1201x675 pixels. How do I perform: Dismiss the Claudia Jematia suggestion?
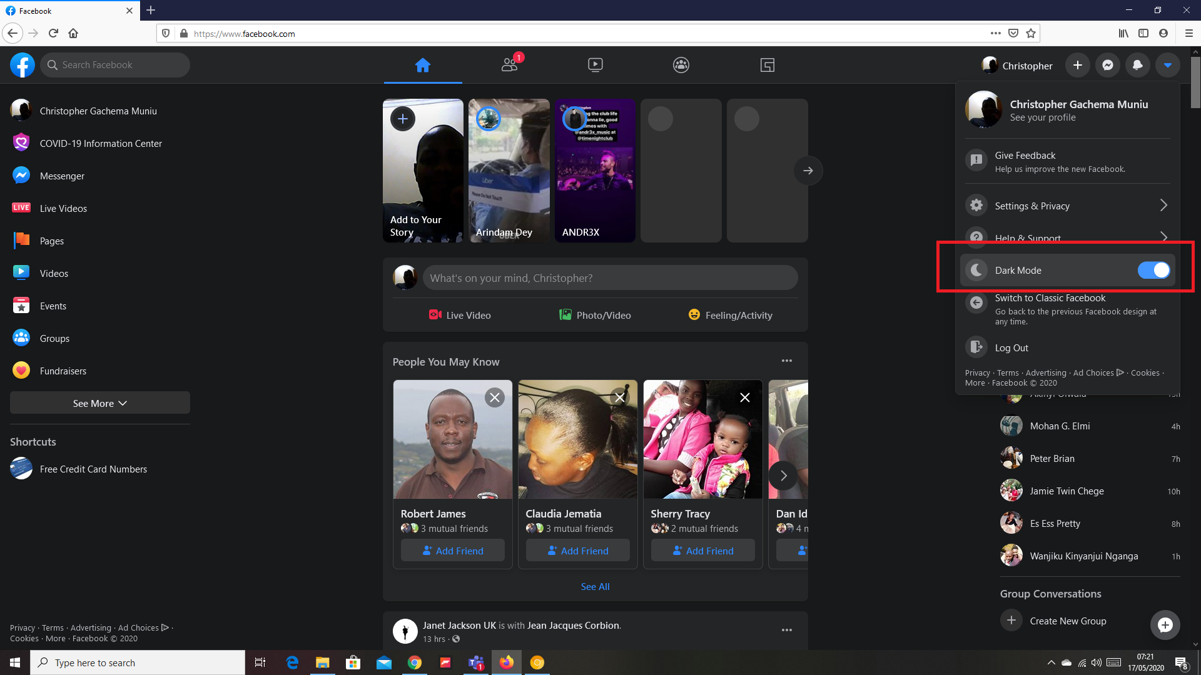620,397
